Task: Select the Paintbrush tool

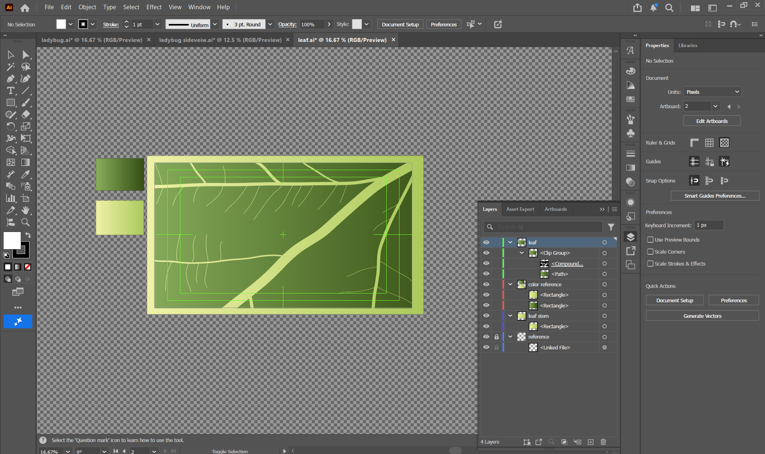Action: click(x=26, y=103)
